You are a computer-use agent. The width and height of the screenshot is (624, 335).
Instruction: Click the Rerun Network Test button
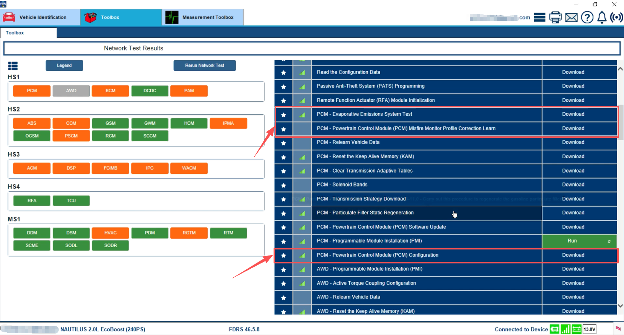point(205,66)
